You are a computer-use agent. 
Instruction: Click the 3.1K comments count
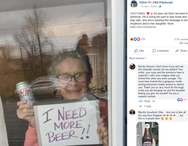click(x=181, y=39)
